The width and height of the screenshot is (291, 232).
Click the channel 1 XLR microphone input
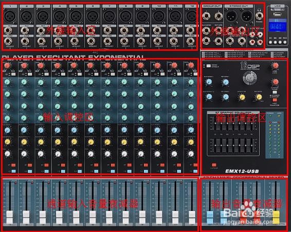coord(10,16)
